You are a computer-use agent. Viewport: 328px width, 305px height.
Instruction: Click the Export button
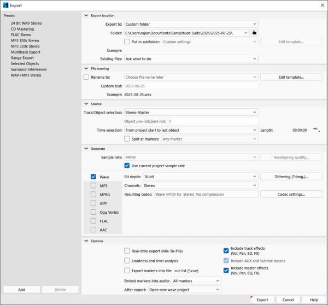(262, 300)
